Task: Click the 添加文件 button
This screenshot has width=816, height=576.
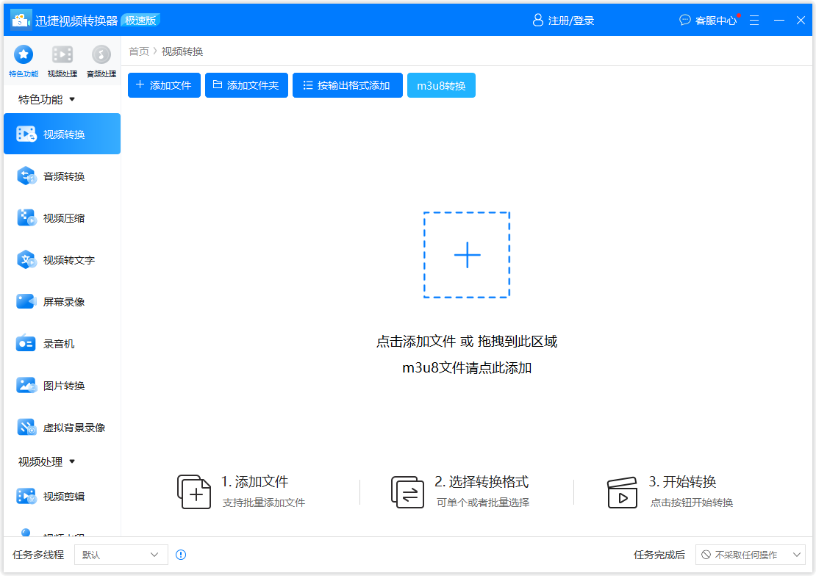Action: (163, 85)
